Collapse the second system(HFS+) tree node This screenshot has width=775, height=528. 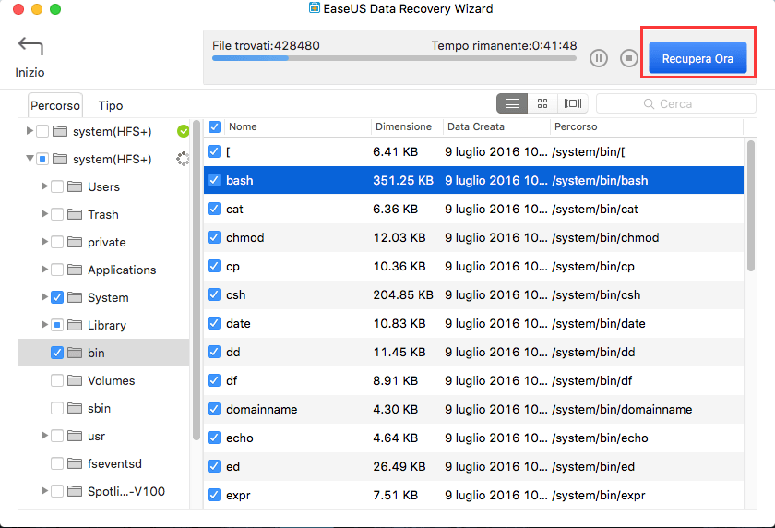30,158
